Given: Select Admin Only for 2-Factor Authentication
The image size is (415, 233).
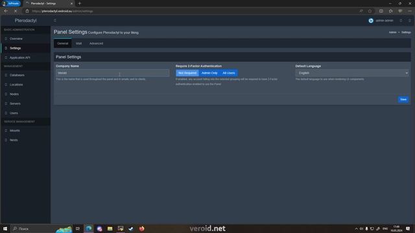Looking at the screenshot, I should [x=209, y=73].
